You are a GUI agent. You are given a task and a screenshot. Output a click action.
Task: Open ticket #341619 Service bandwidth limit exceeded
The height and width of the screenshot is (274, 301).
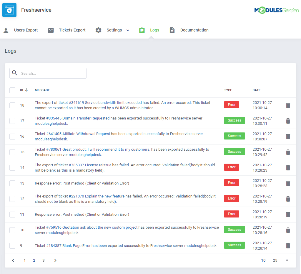[x=105, y=102]
